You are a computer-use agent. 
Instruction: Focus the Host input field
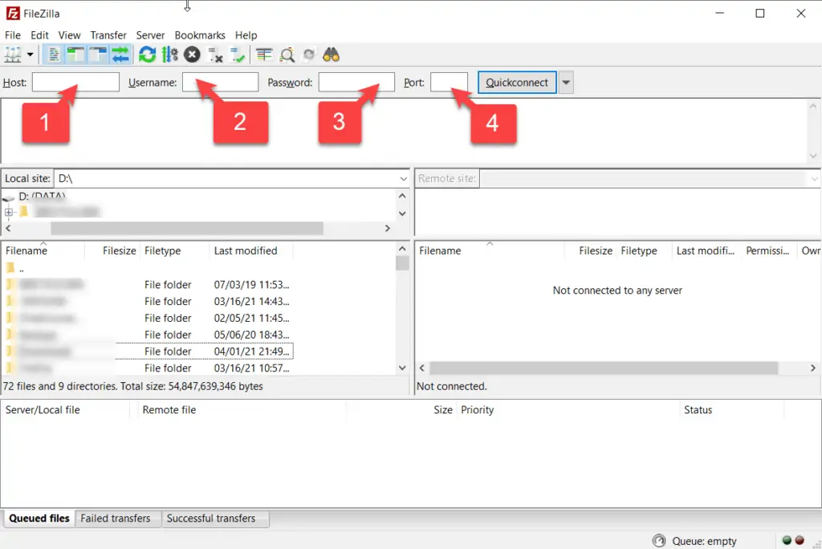[x=75, y=83]
